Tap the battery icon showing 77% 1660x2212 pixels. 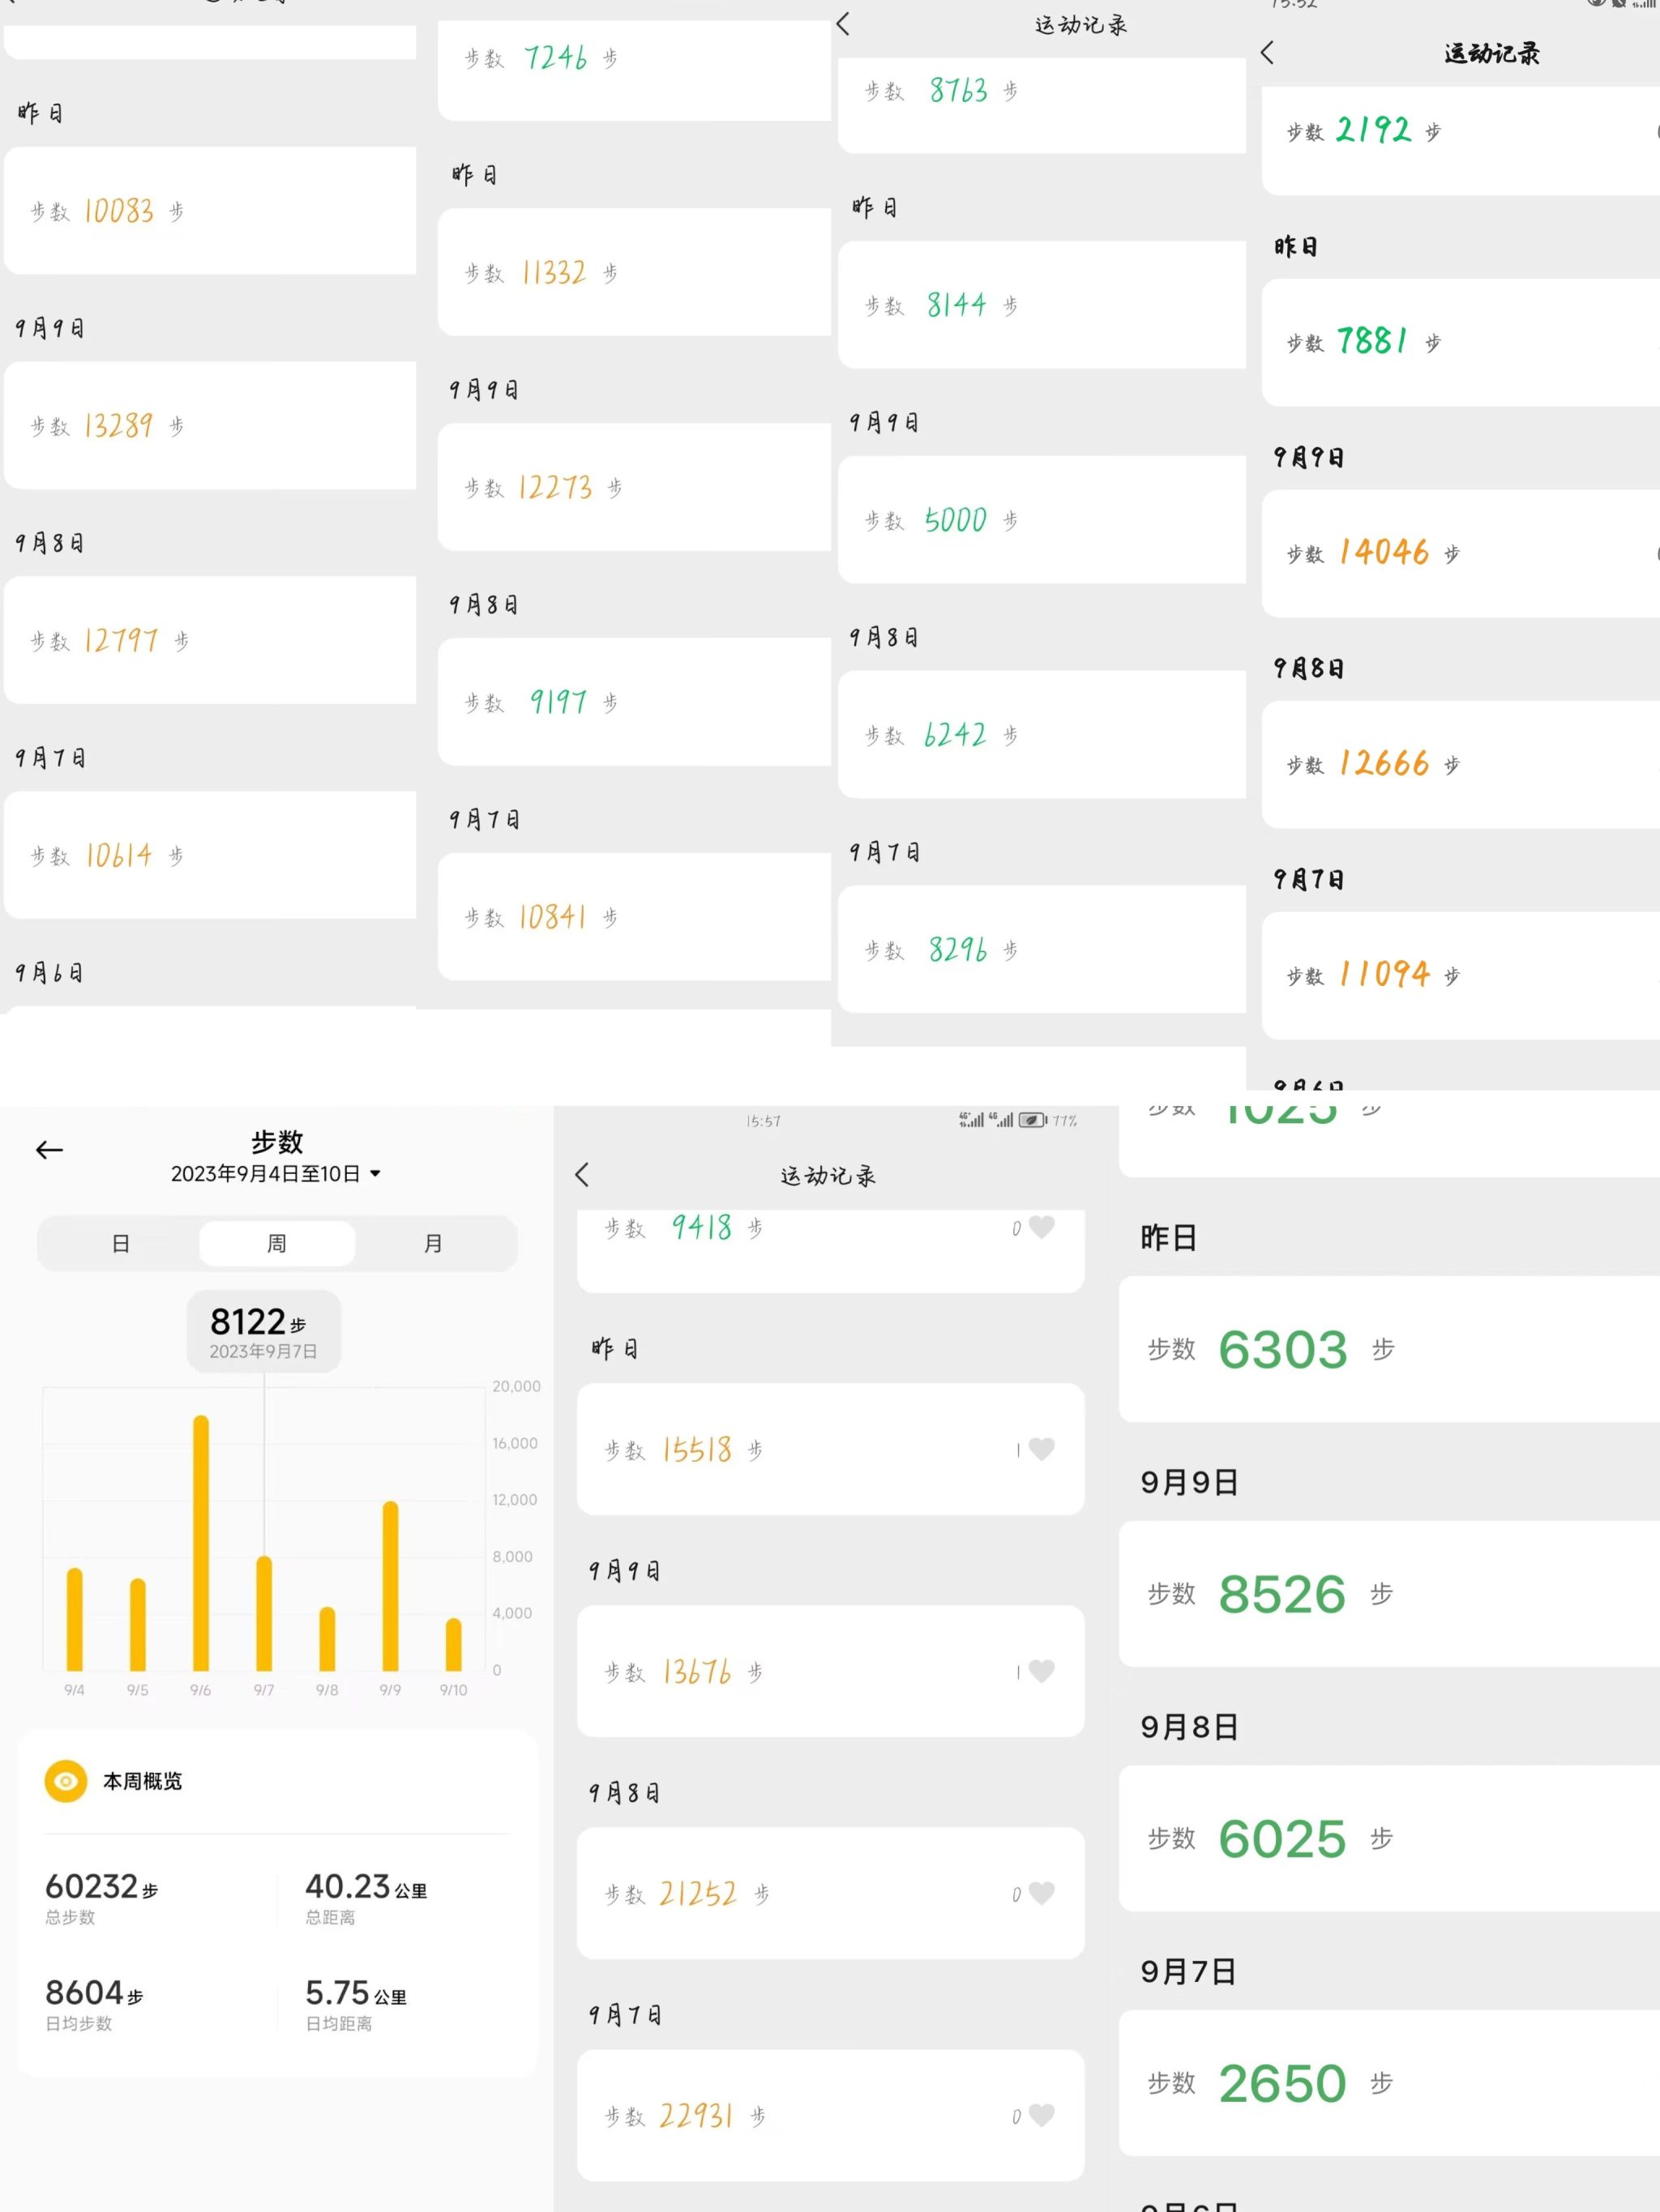click(1032, 1120)
